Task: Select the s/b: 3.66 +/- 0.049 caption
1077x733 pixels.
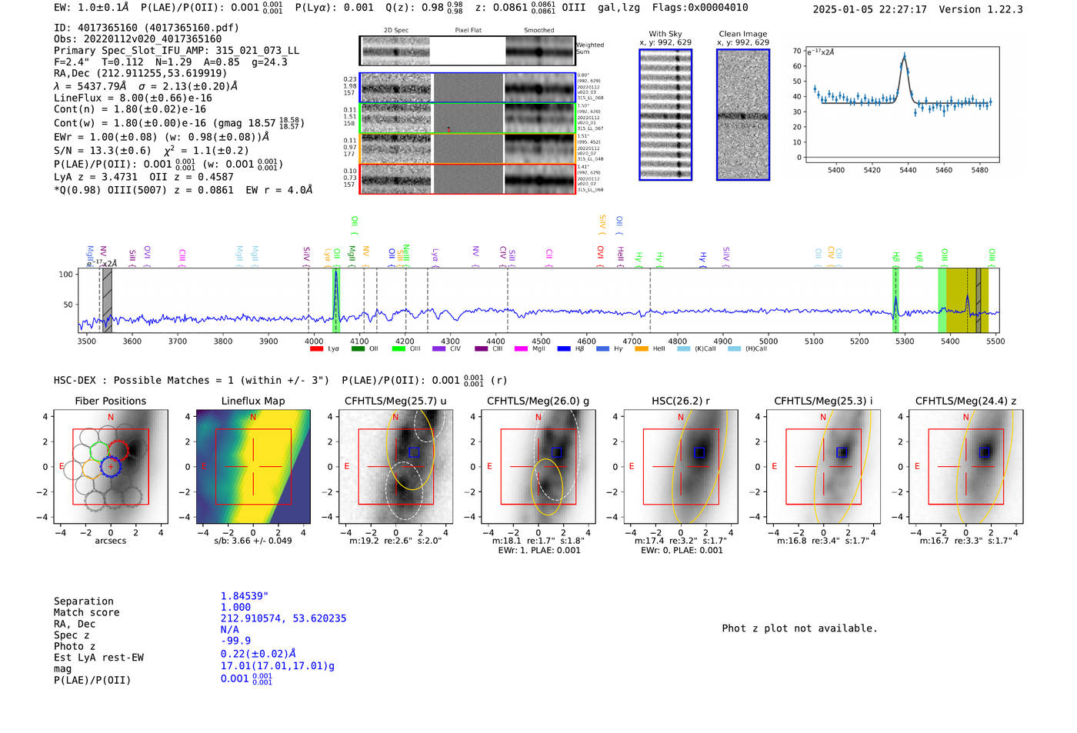Action: click(x=253, y=541)
